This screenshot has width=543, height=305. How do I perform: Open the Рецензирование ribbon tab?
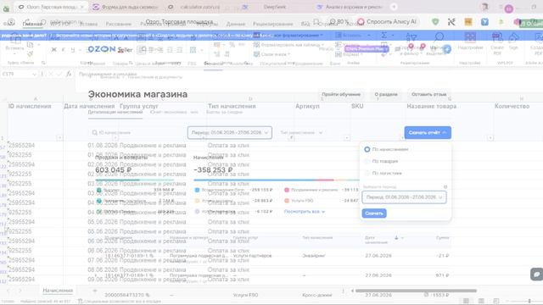point(273,24)
